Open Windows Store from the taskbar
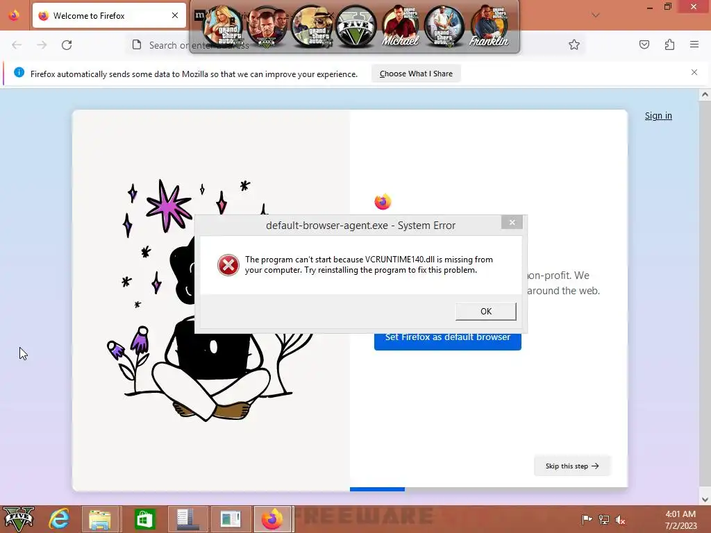 coord(144,519)
